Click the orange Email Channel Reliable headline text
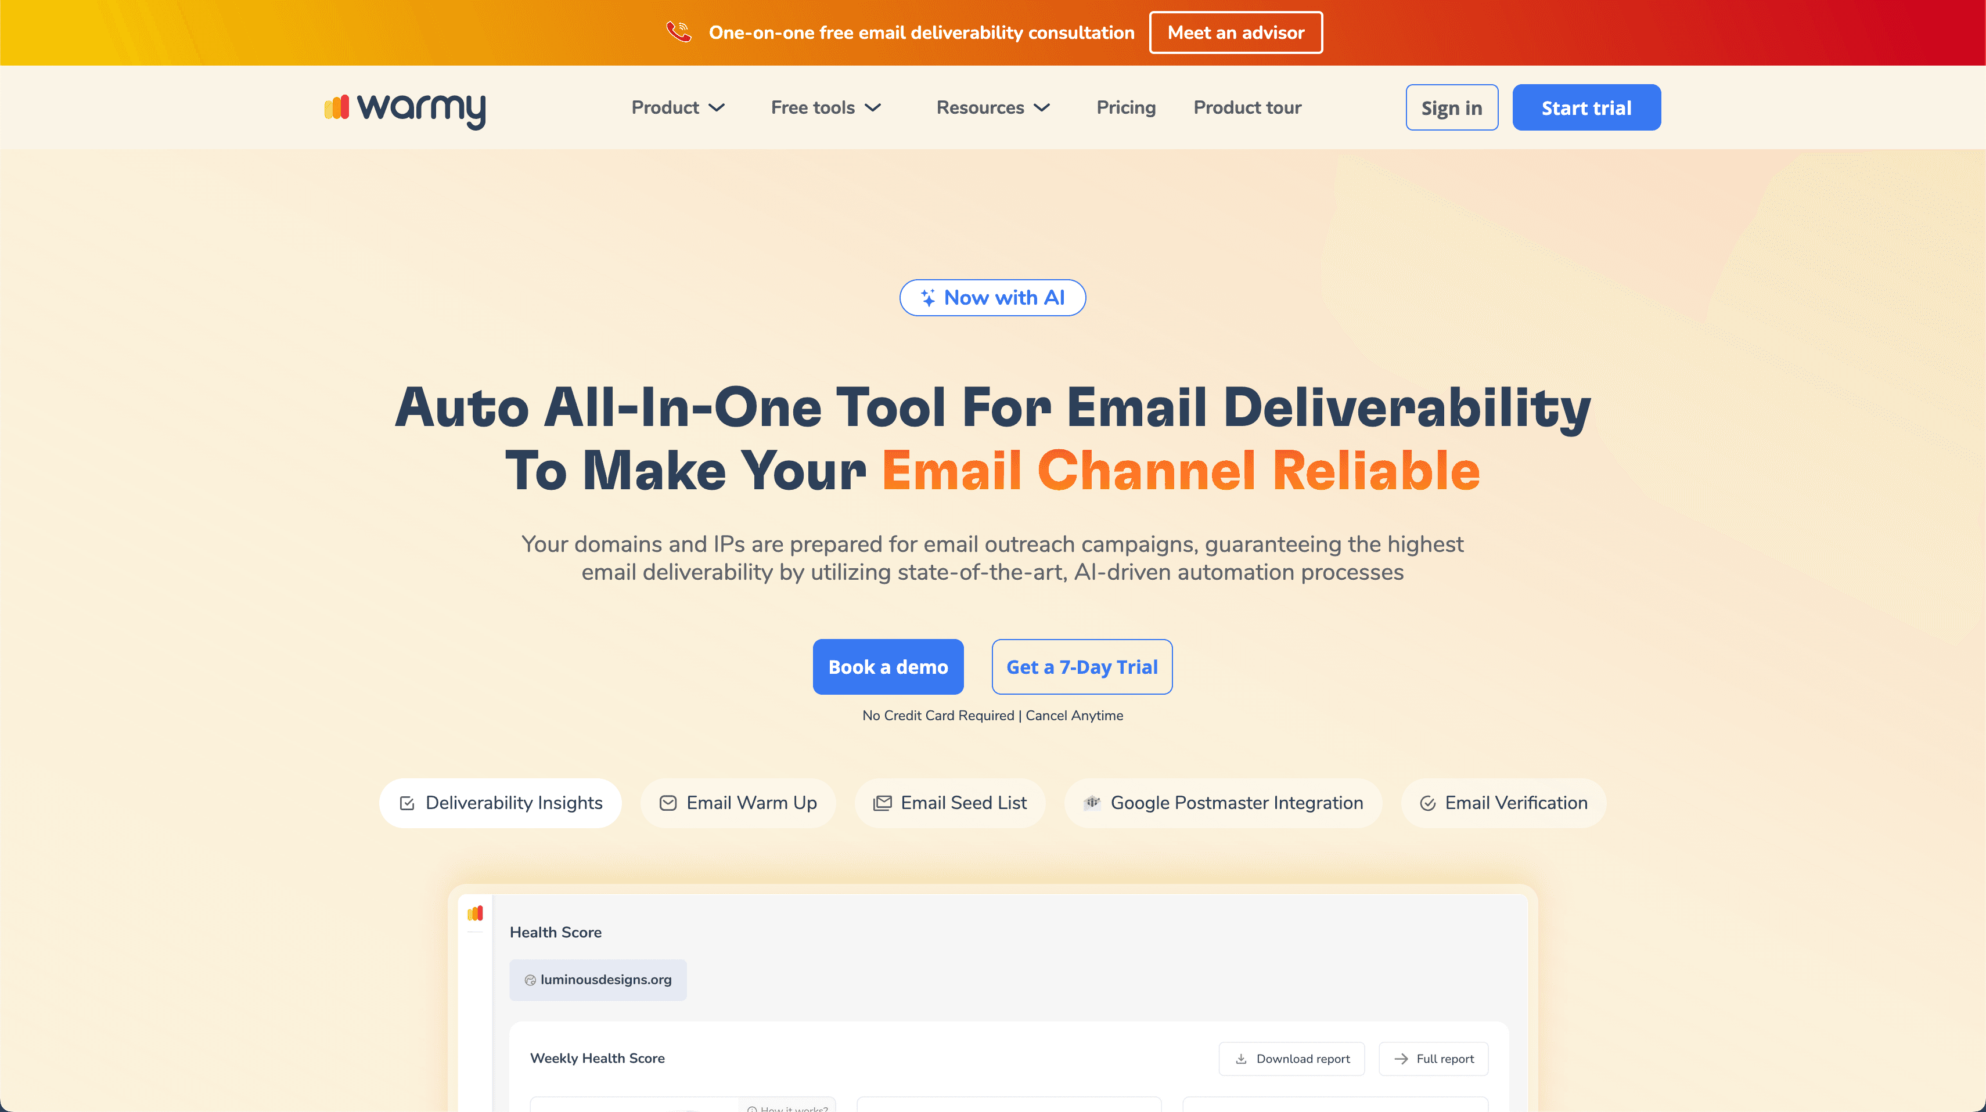The height and width of the screenshot is (1112, 1986). (1181, 471)
